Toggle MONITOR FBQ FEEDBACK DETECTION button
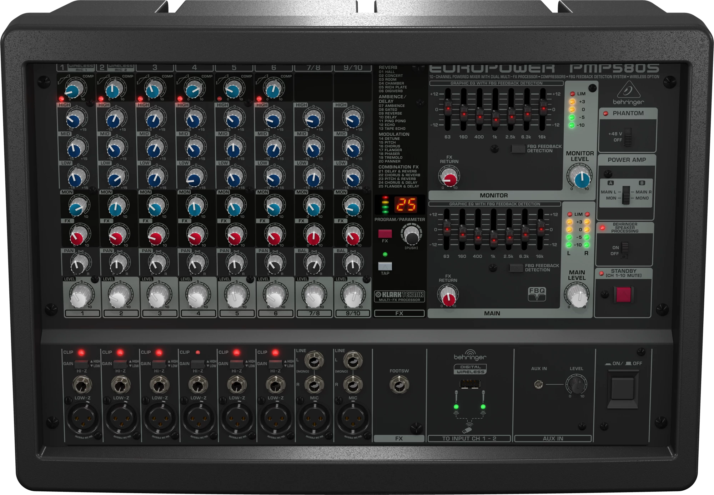Image resolution: width=714 pixels, height=495 pixels. click(518, 149)
